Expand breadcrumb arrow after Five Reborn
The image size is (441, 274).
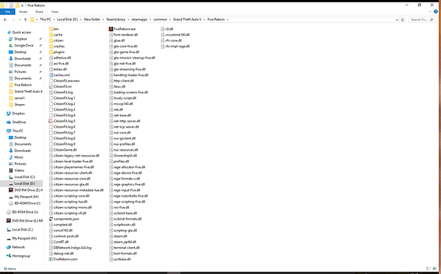click(228, 20)
